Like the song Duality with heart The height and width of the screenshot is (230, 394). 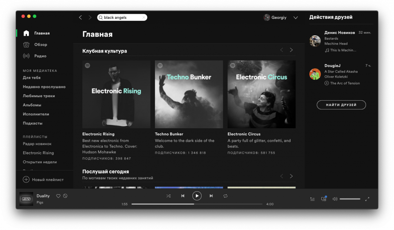pos(58,196)
